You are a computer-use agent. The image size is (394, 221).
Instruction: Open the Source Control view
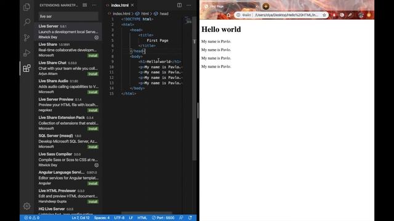(26, 37)
